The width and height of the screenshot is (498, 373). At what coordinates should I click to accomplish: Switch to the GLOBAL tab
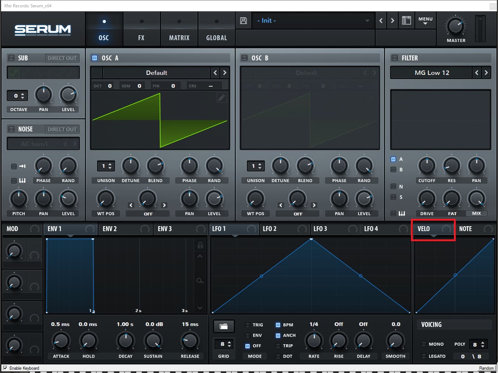pos(217,29)
